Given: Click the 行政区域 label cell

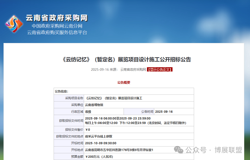Looking at the screenshot, I should 69,111.
